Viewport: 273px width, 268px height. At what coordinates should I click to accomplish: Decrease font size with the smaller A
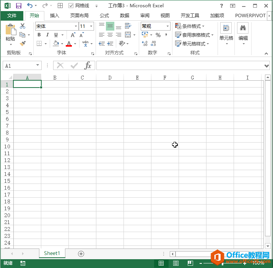[x=82, y=35]
